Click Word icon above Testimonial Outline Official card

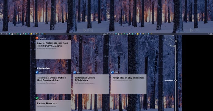tap(74, 73)
